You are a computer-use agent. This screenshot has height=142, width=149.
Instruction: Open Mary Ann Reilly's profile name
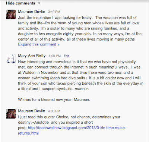[x=32, y=56]
